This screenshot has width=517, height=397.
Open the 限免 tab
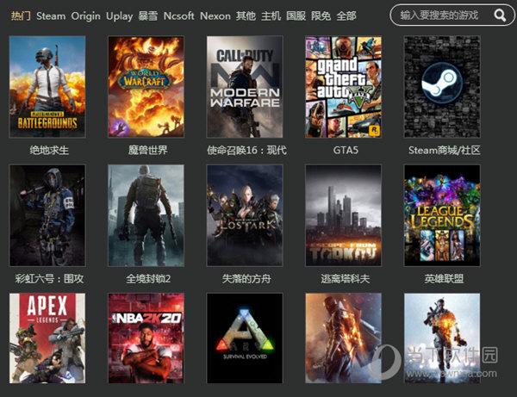coord(321,16)
